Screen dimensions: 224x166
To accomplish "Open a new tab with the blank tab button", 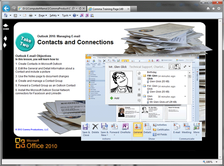I will 134,9.
